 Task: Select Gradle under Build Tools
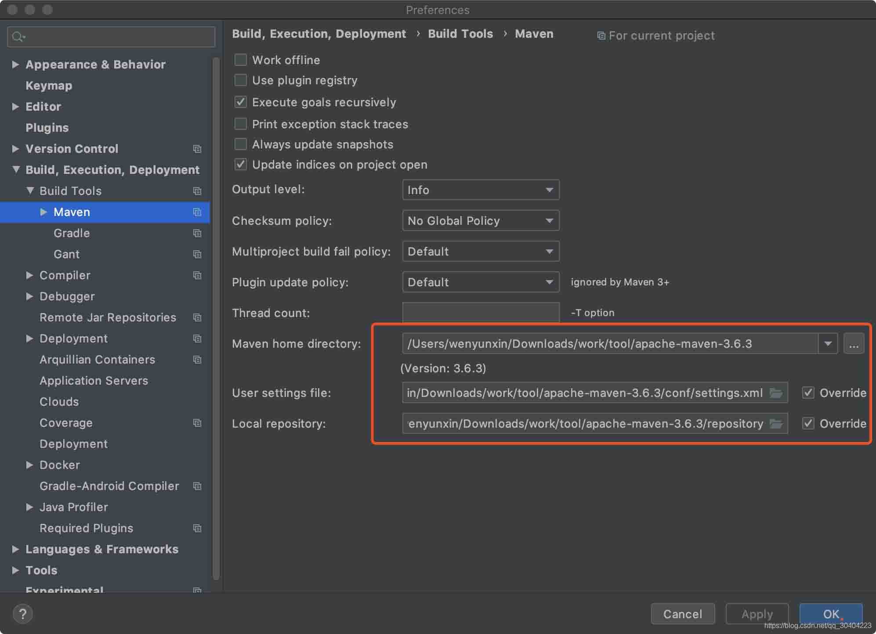pyautogui.click(x=72, y=233)
